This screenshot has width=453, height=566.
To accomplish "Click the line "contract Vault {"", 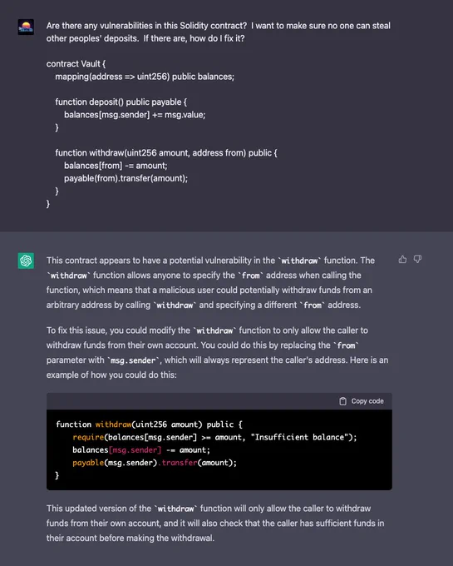I will pos(76,64).
